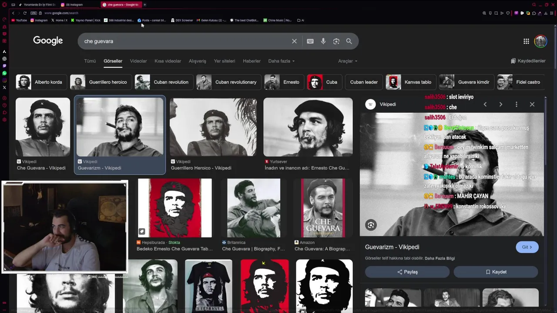Open Google account avatar
557x313 pixels.
pos(540,41)
